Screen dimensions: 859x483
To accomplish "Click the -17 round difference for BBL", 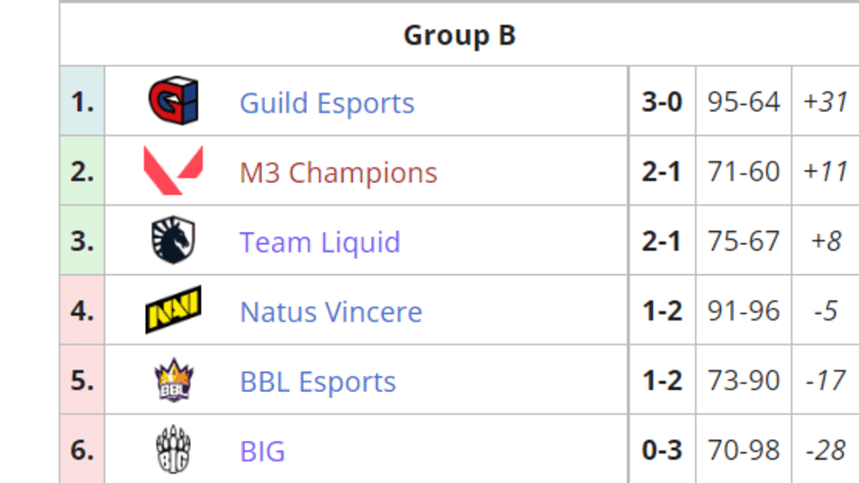I will pyautogui.click(x=825, y=380).
